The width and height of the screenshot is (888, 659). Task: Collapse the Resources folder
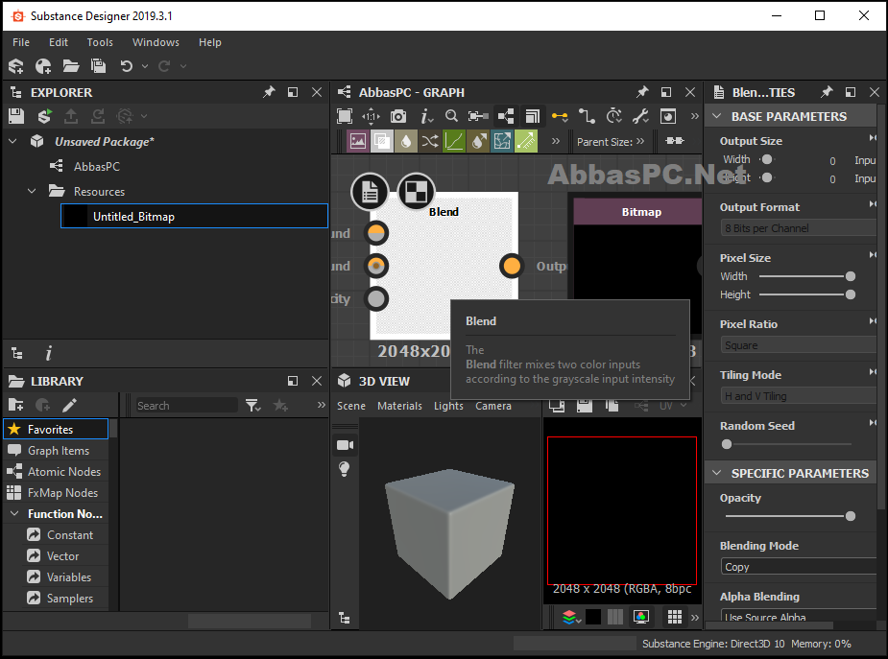tap(33, 191)
